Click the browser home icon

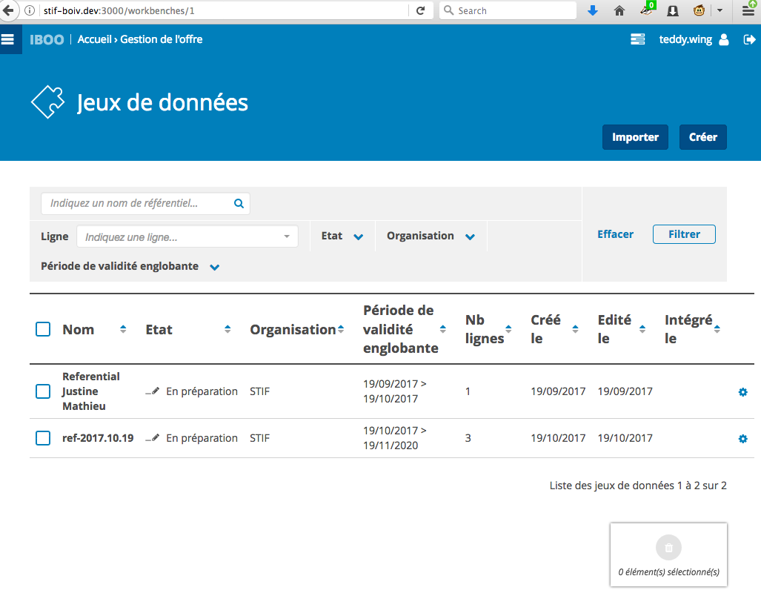[x=619, y=10]
